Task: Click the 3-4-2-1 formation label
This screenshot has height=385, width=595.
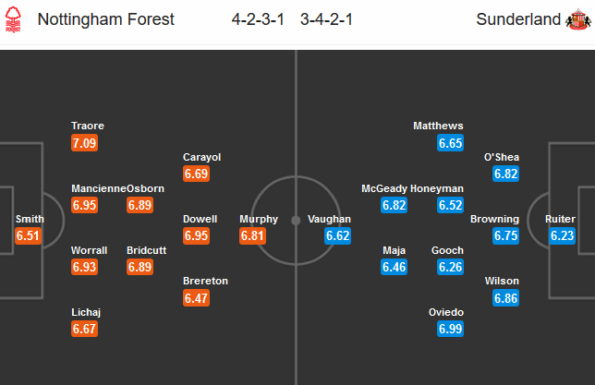Action: pos(330,20)
